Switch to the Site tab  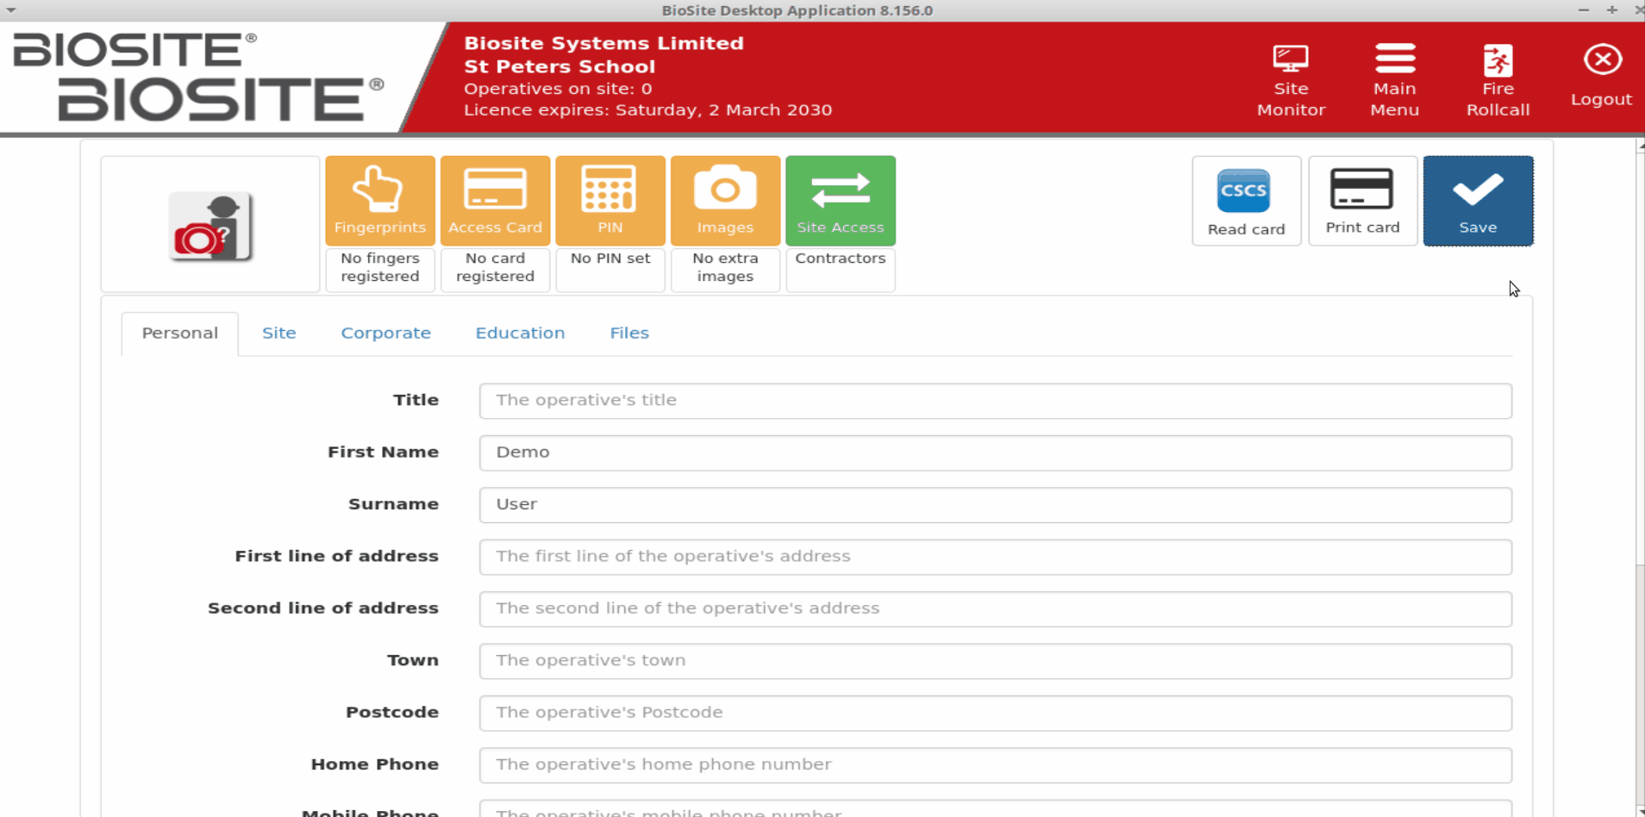pos(278,334)
